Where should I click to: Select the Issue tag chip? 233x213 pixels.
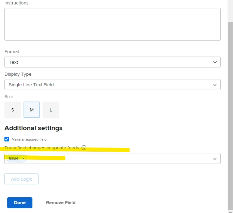(x=14, y=158)
